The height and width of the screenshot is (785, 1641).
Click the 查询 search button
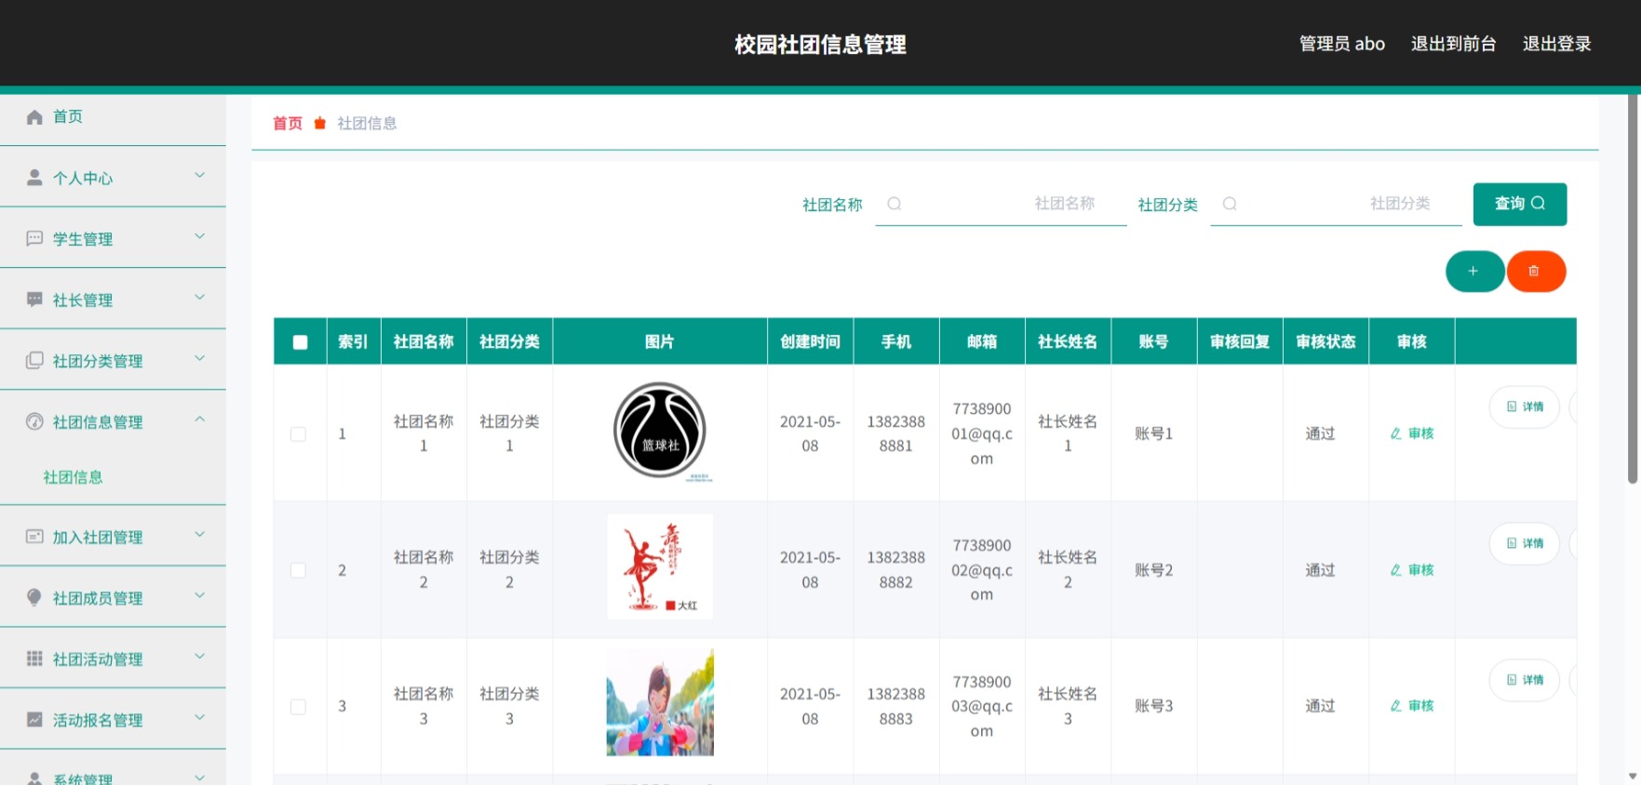(1519, 204)
